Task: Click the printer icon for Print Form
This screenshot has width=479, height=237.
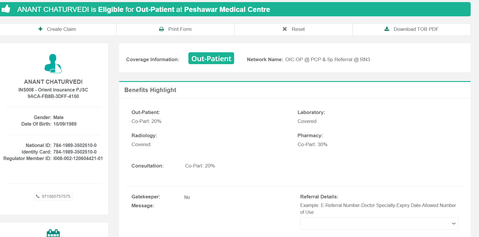Action: point(161,29)
